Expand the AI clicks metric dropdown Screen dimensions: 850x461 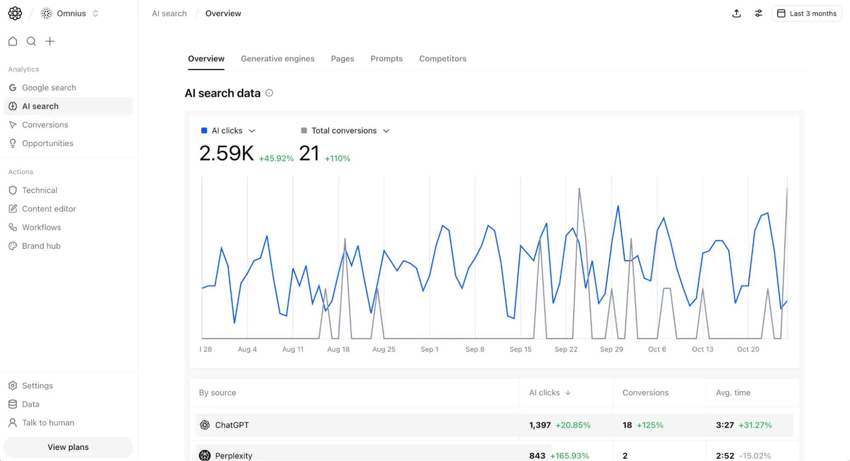252,131
